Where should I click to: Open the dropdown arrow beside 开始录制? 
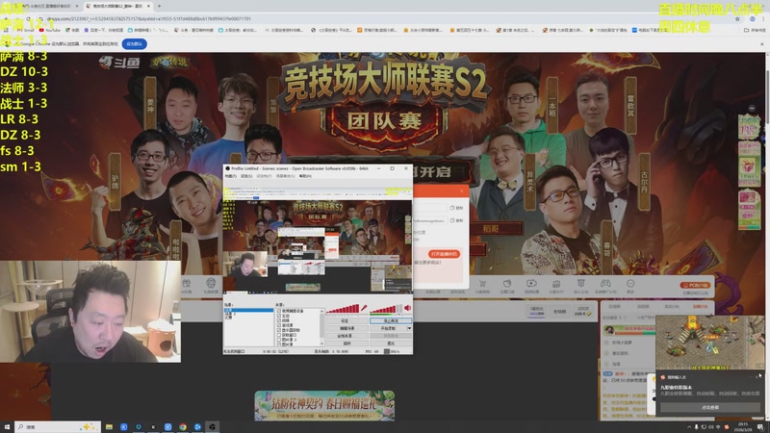[x=409, y=328]
